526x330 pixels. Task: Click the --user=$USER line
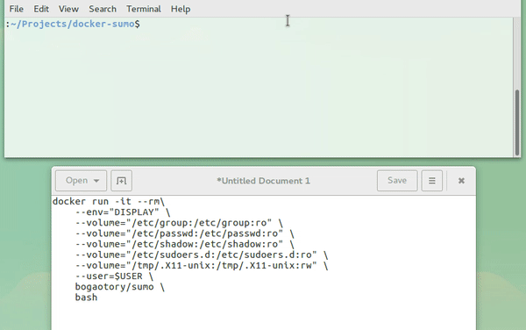114,276
